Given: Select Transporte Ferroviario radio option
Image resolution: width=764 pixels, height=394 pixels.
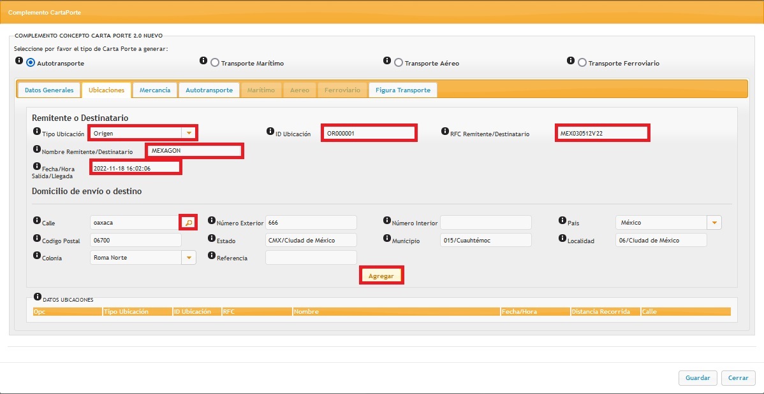Looking at the screenshot, I should pyautogui.click(x=582, y=62).
